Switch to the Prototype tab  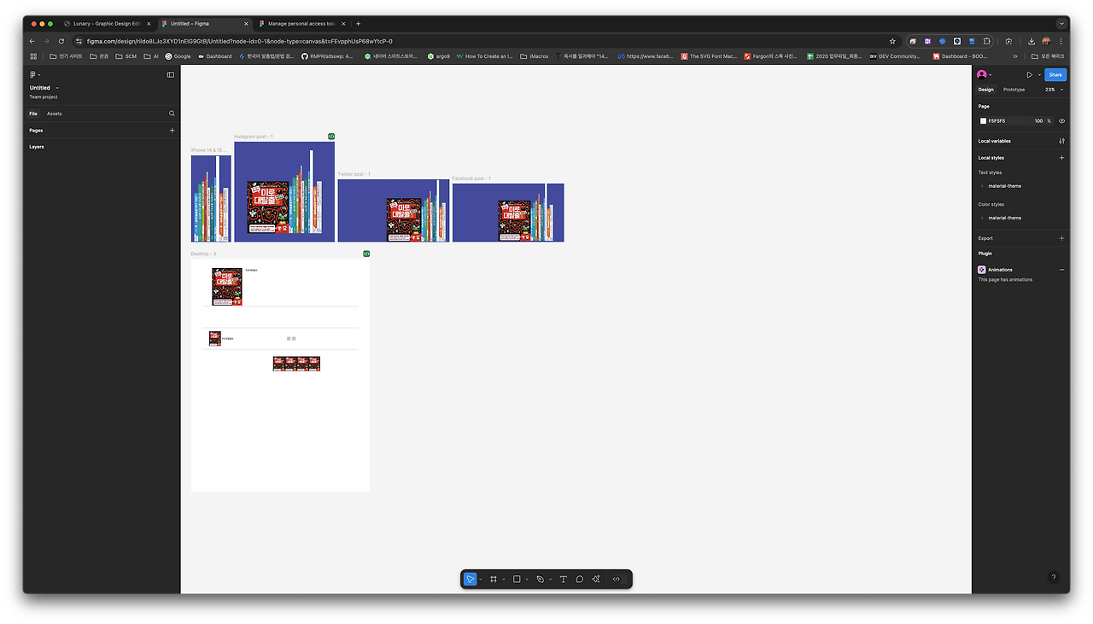(x=1014, y=90)
